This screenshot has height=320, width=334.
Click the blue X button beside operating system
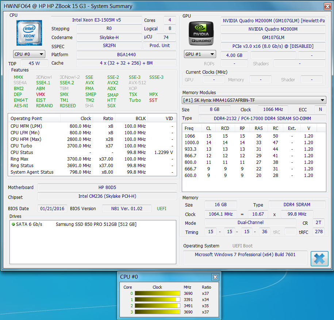[319, 258]
